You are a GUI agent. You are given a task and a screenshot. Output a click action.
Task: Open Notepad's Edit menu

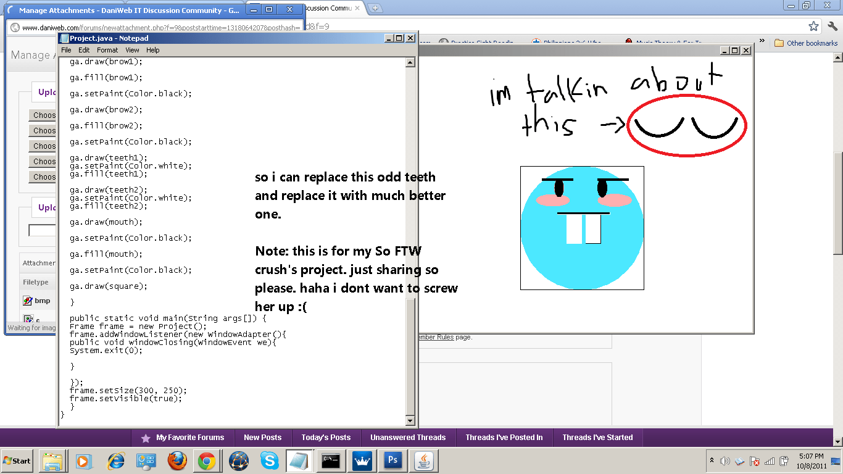(x=84, y=50)
